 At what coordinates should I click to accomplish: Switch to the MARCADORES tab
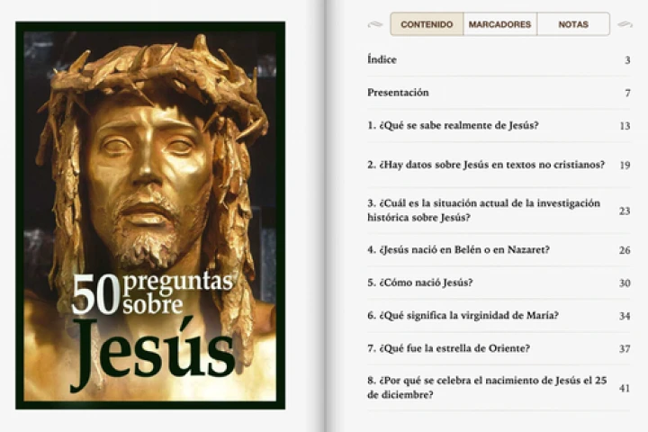(499, 24)
